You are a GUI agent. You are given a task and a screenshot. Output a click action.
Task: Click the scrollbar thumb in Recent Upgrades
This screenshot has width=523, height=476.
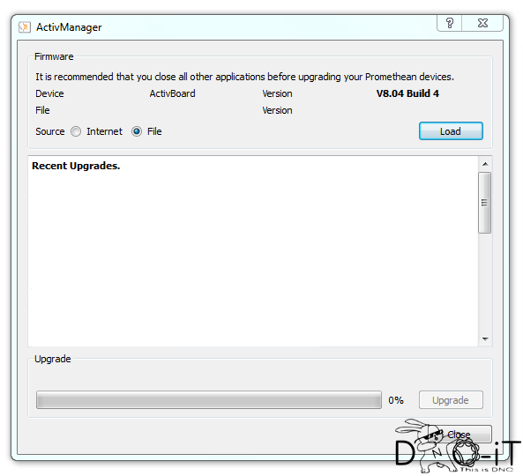click(x=485, y=203)
